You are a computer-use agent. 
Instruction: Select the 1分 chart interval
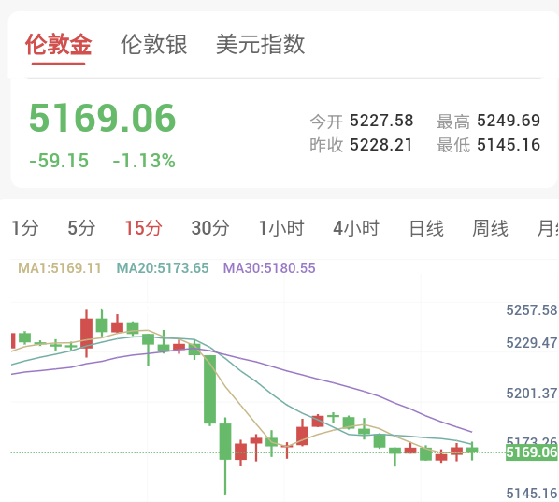[x=25, y=228]
